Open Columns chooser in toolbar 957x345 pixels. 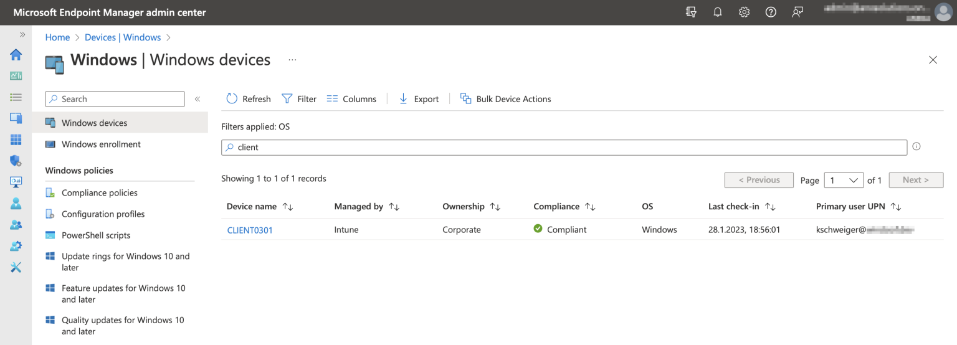pos(351,98)
